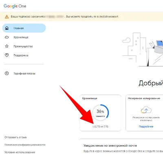Click the heart icon beside Поддержка
The height and width of the screenshot is (159, 163).
[x=7, y=55]
